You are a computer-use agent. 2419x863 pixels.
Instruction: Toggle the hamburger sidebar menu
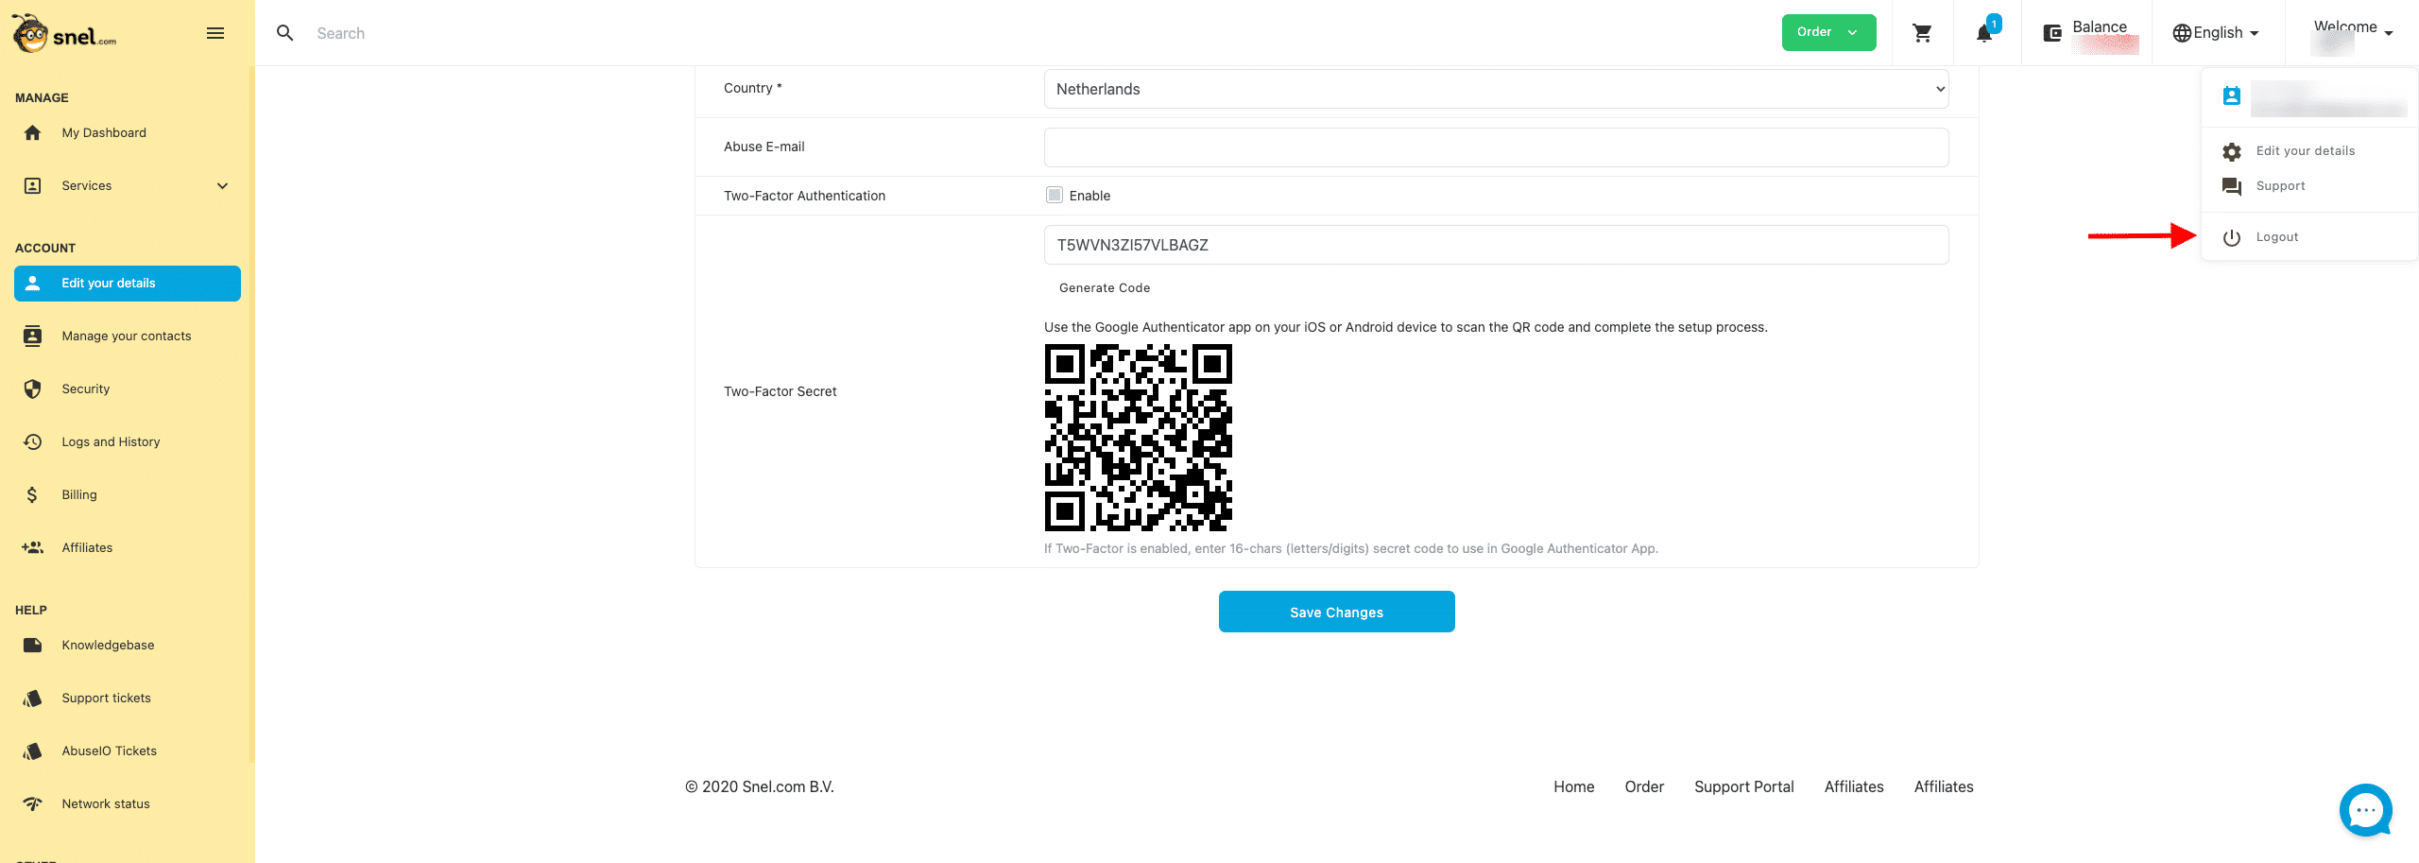coord(215,33)
